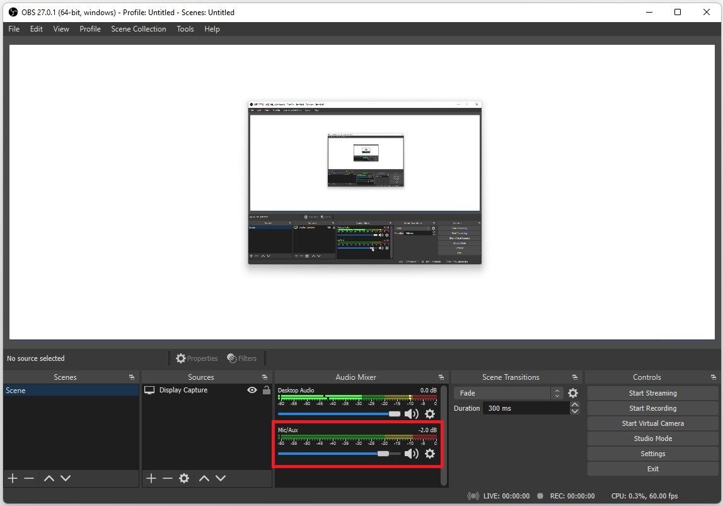Screen dimensions: 723x506
Task: Add a new source with the plus icon
Action: (151, 478)
